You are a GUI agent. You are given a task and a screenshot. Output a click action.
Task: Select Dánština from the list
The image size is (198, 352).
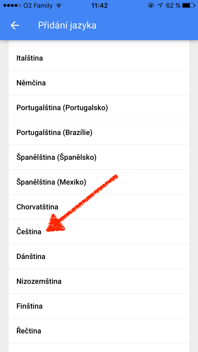coord(31,256)
